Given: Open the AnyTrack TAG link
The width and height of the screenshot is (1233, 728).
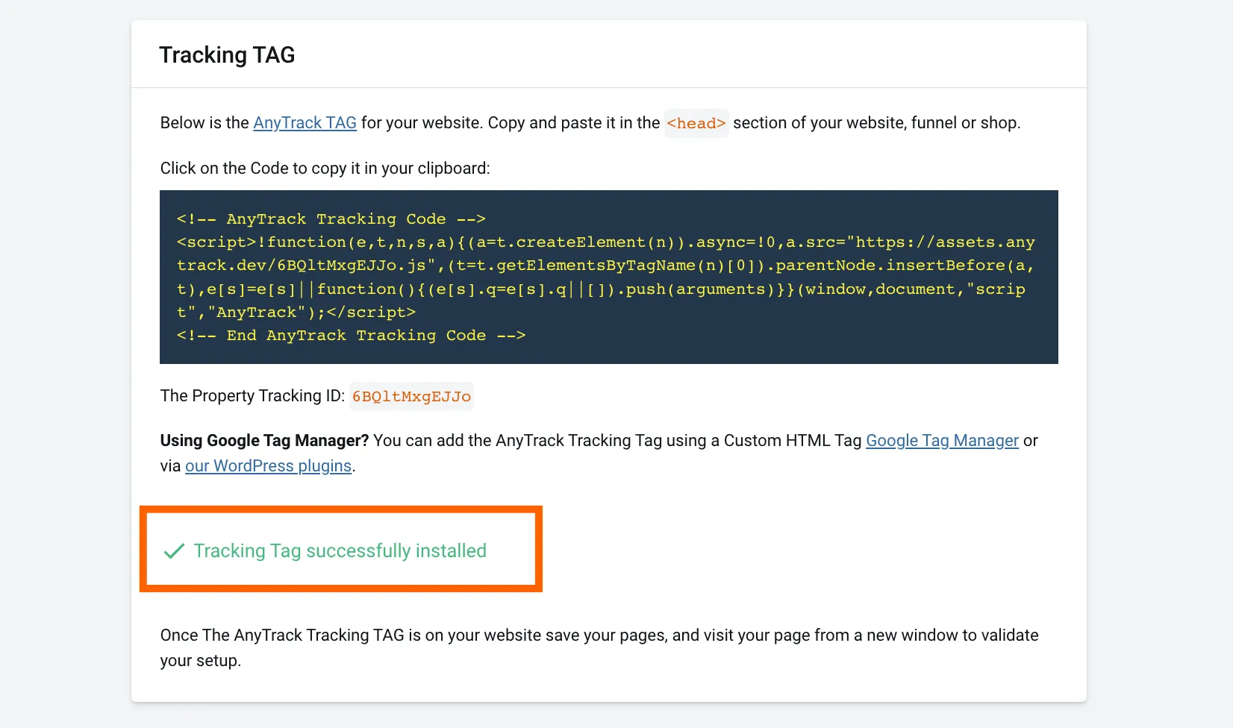Looking at the screenshot, I should (305, 123).
